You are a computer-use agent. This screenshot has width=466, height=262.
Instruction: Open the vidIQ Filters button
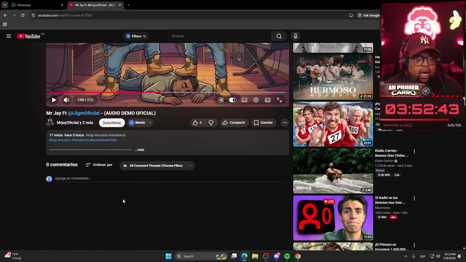(x=136, y=36)
